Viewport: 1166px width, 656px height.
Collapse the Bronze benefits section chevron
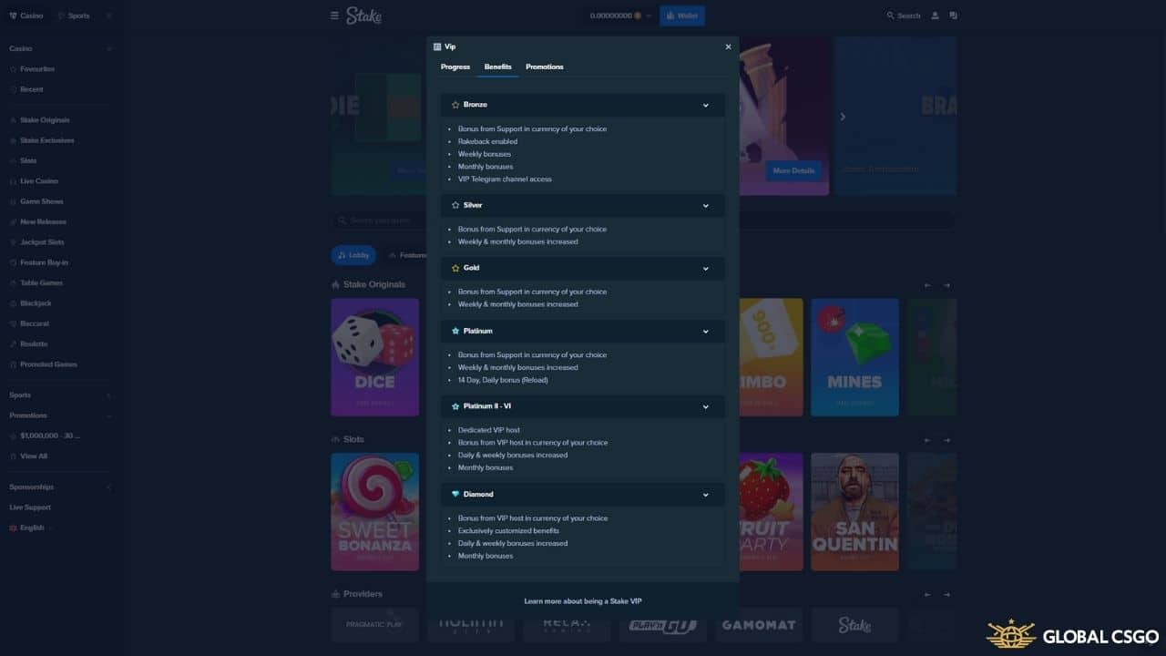pyautogui.click(x=705, y=105)
